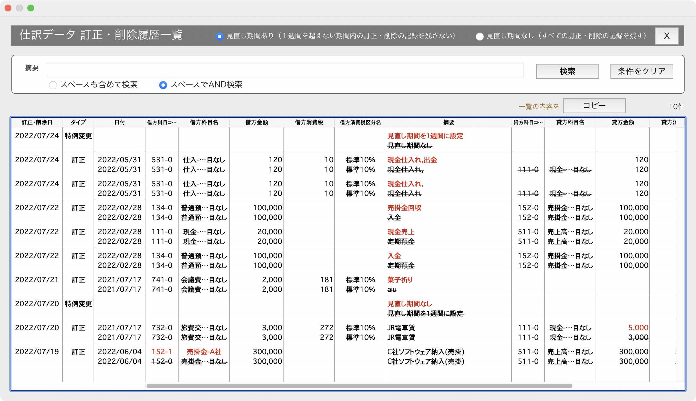Select the 見直し期間を1週間に設定 red entry

(x=425, y=136)
